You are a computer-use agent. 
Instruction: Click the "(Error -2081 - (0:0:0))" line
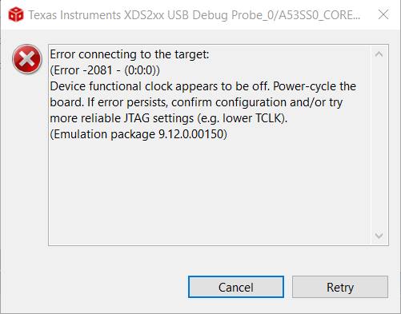click(x=105, y=70)
